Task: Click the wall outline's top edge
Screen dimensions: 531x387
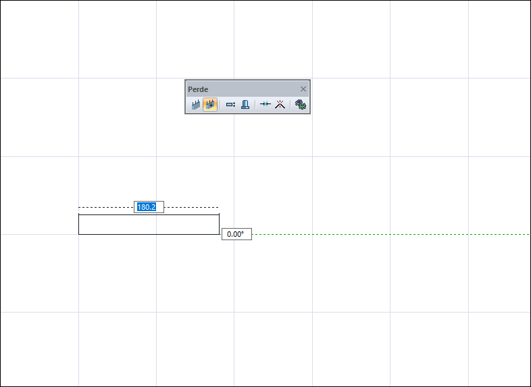Action: coord(149,214)
